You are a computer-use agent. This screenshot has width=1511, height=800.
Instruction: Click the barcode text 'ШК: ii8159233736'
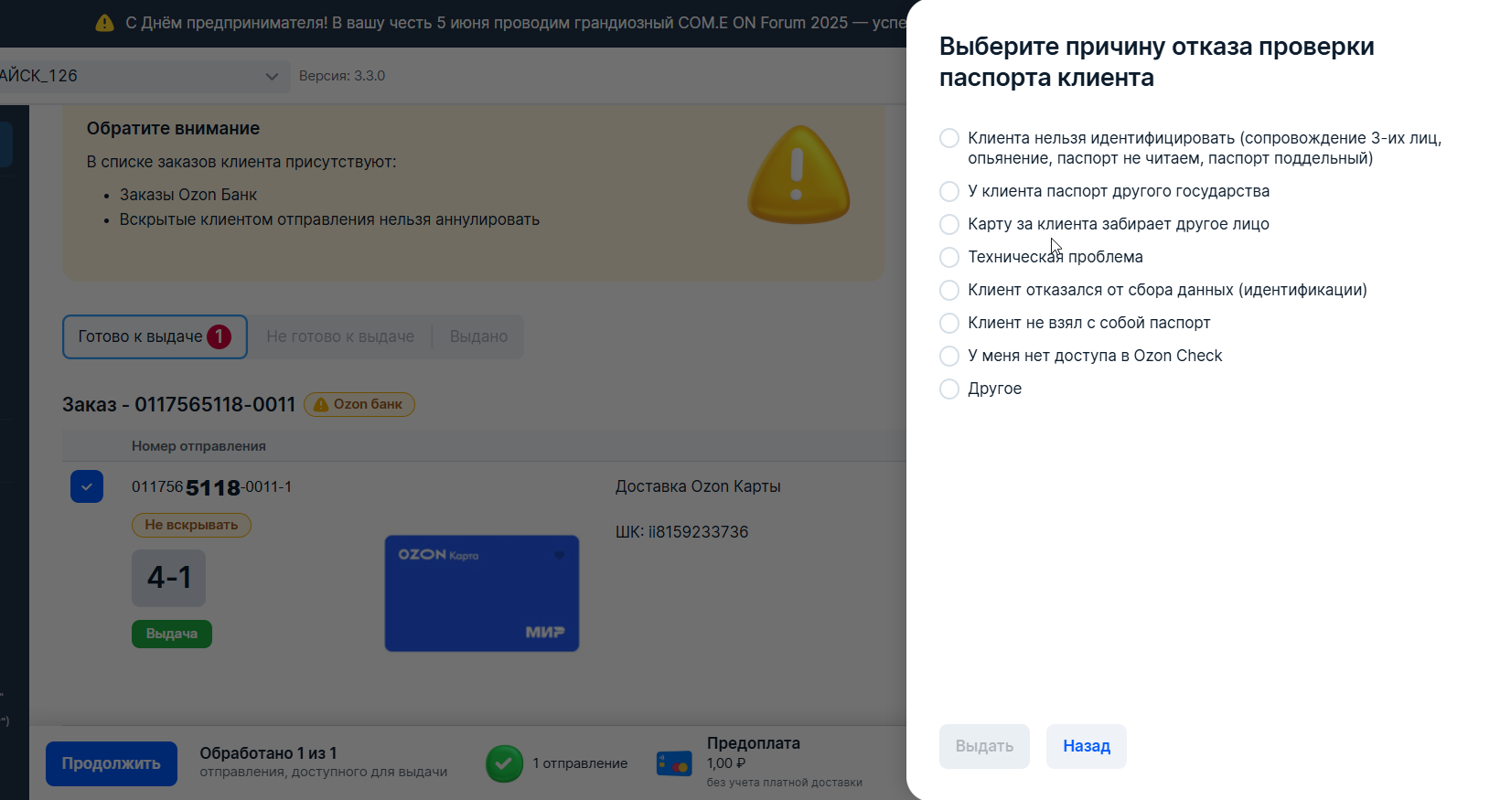682,532
